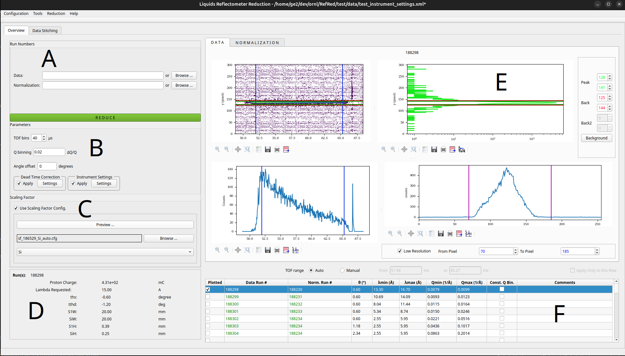This screenshot has width=625, height=356.
Task: Toggle log scale on the bottom-left TOF counts plot
Action: click(295, 250)
